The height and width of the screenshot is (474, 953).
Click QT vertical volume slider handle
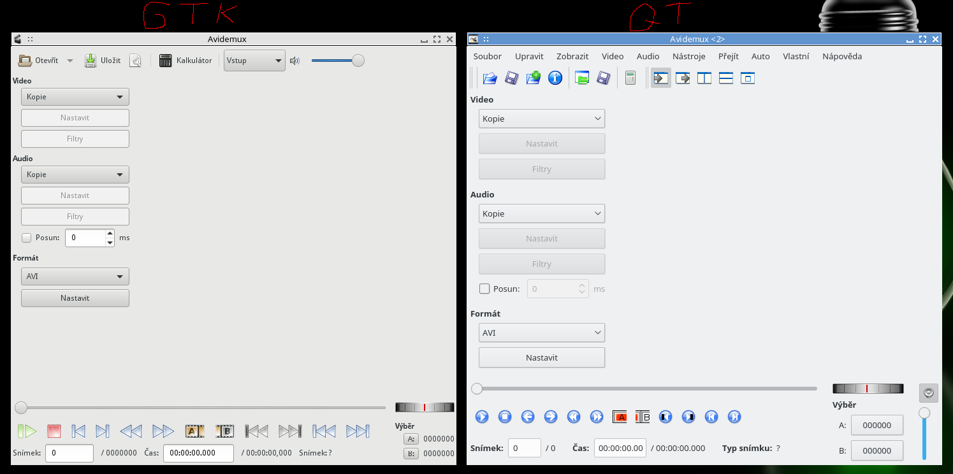click(x=924, y=413)
